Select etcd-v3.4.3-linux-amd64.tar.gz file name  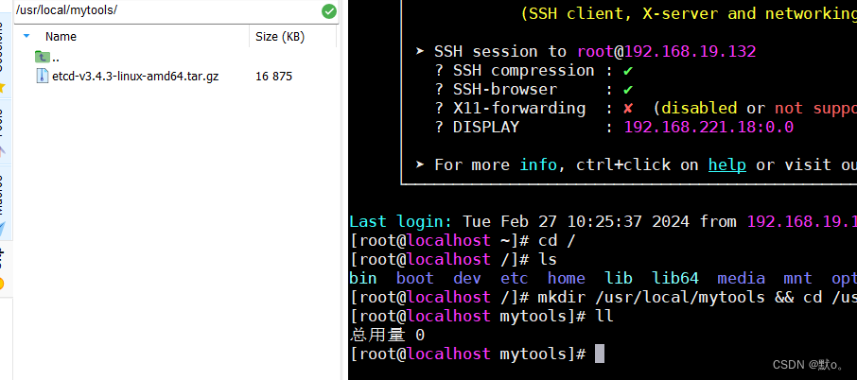(135, 76)
